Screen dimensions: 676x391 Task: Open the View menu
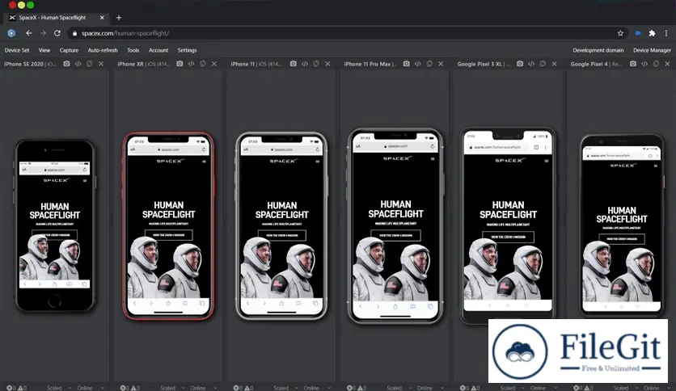coord(44,50)
